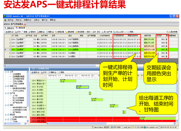
Task: Click the clock icon in the status bar
Action: click(x=159, y=127)
